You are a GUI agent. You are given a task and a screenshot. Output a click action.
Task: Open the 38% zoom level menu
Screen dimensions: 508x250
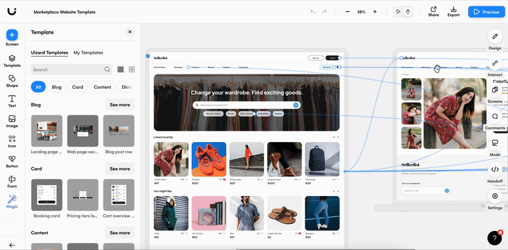pos(361,12)
